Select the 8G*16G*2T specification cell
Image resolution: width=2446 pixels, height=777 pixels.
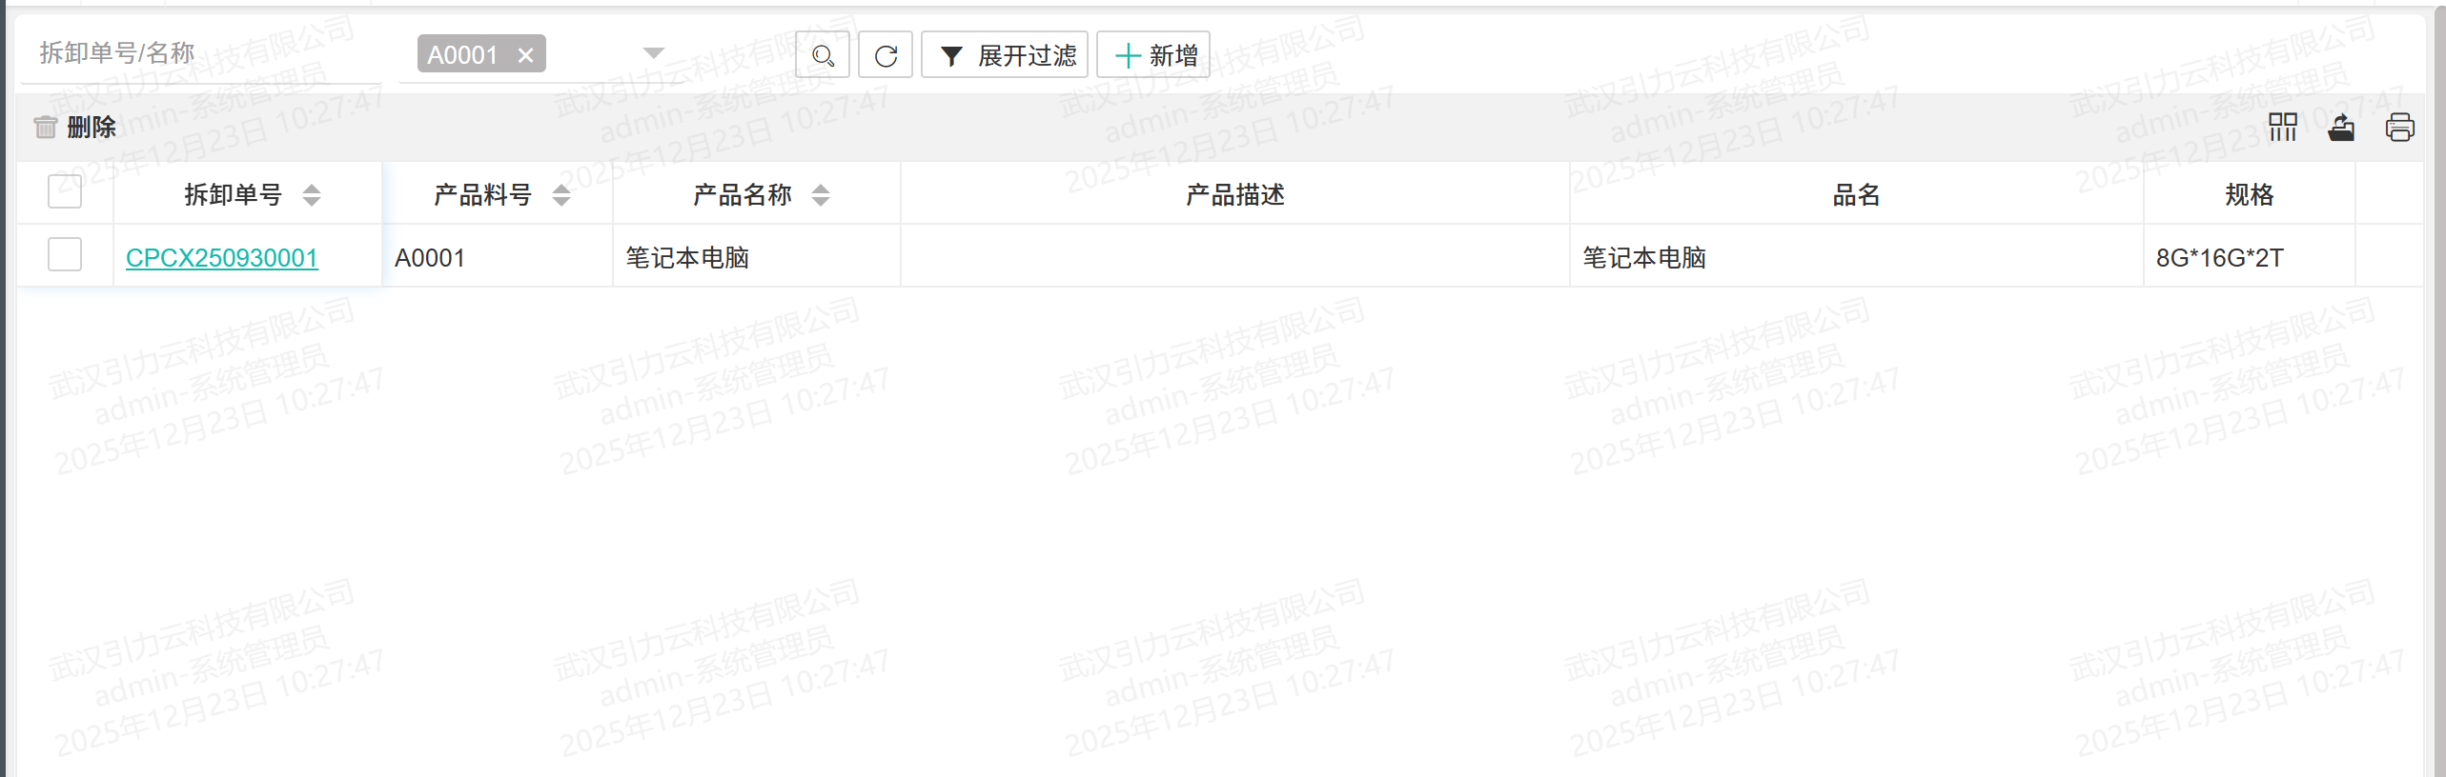tap(2219, 258)
